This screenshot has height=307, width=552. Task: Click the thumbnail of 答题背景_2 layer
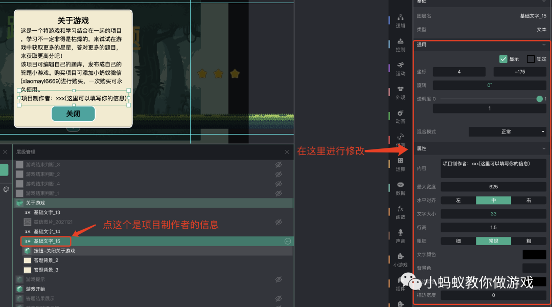point(28,260)
